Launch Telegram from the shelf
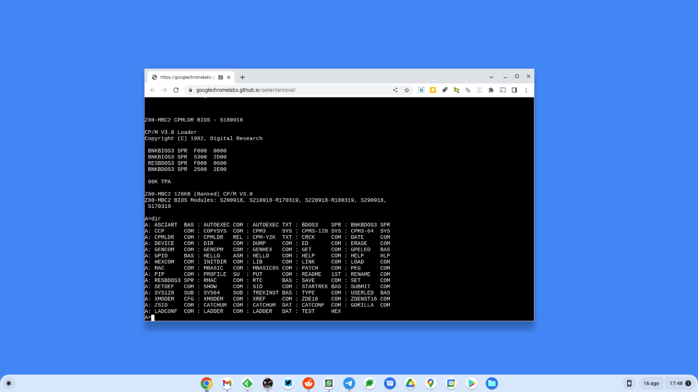 [x=349, y=383]
